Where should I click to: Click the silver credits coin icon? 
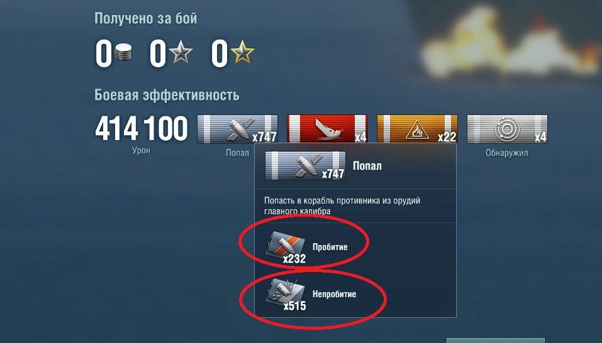(x=123, y=52)
